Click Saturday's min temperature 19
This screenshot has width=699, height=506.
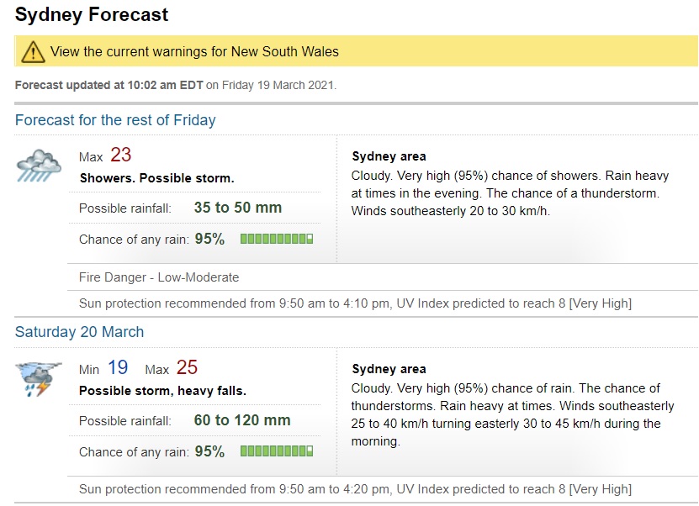[118, 367]
